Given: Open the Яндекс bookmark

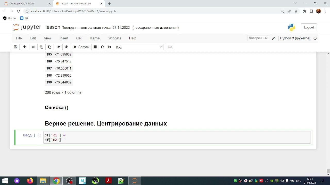Looking at the screenshot, I should (10, 18).
